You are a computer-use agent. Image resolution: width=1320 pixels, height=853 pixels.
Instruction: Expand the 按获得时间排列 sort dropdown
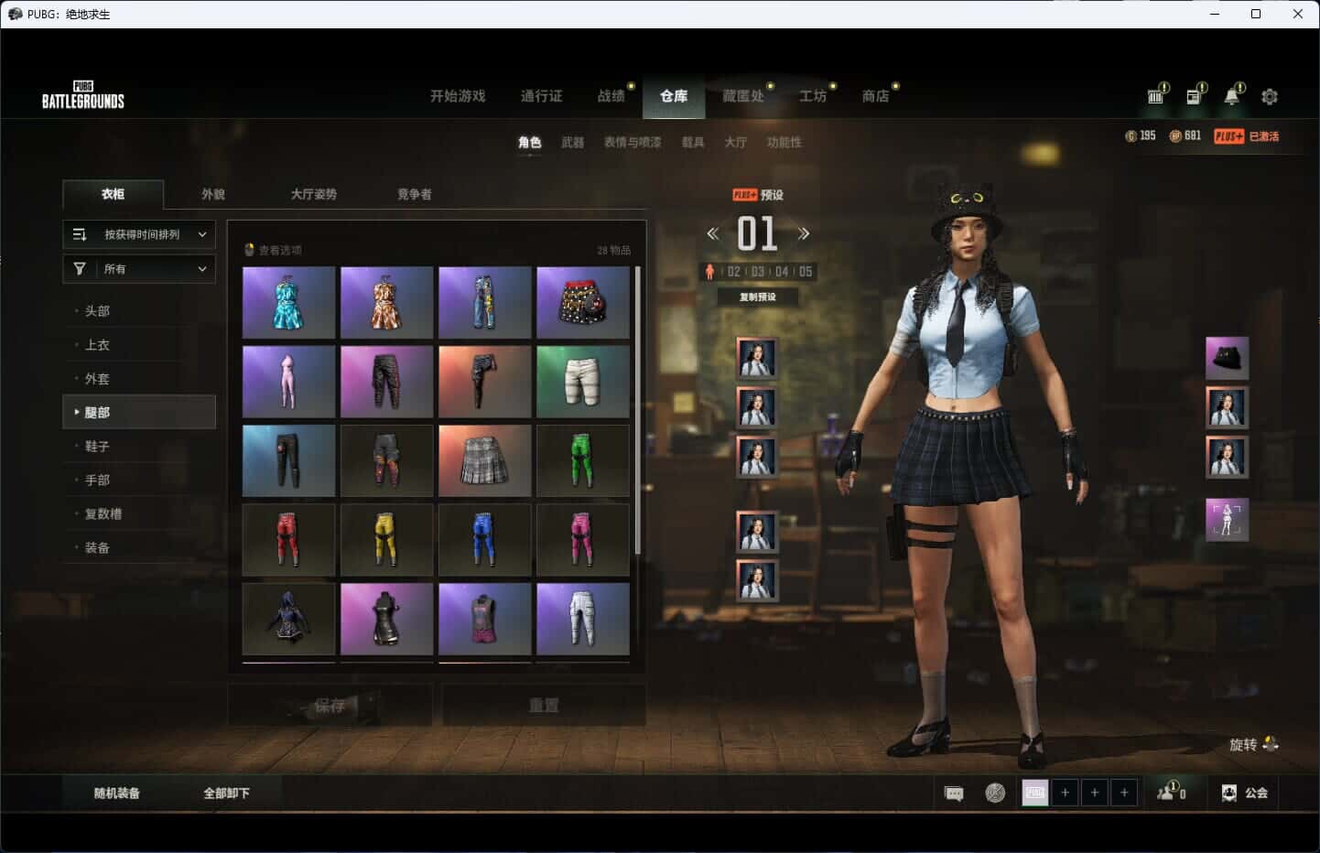coord(139,234)
